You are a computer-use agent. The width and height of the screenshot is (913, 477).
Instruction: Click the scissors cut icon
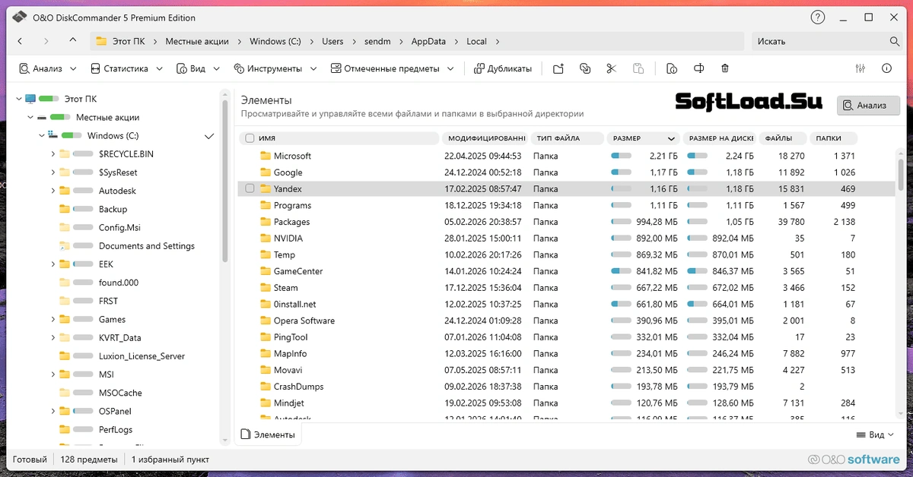click(611, 68)
